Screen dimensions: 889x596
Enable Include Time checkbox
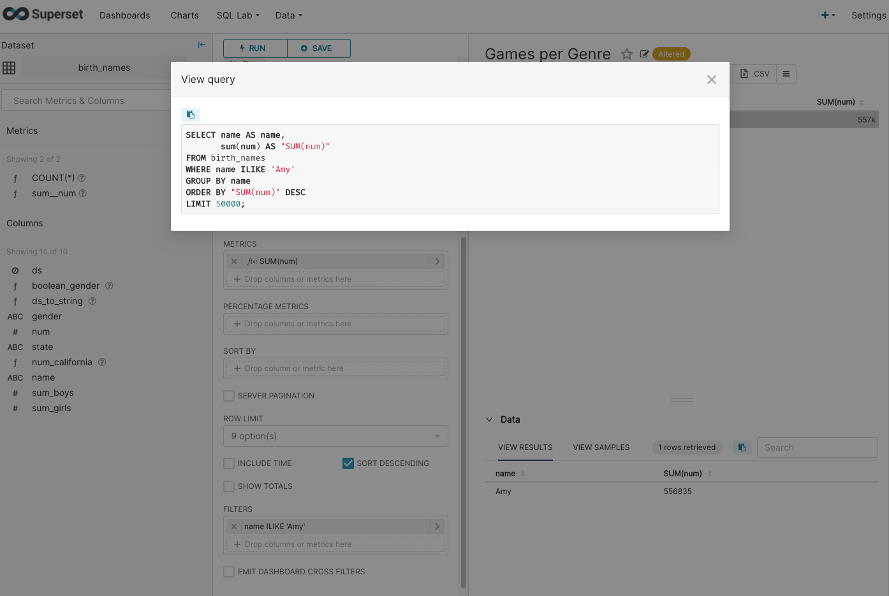(x=229, y=463)
